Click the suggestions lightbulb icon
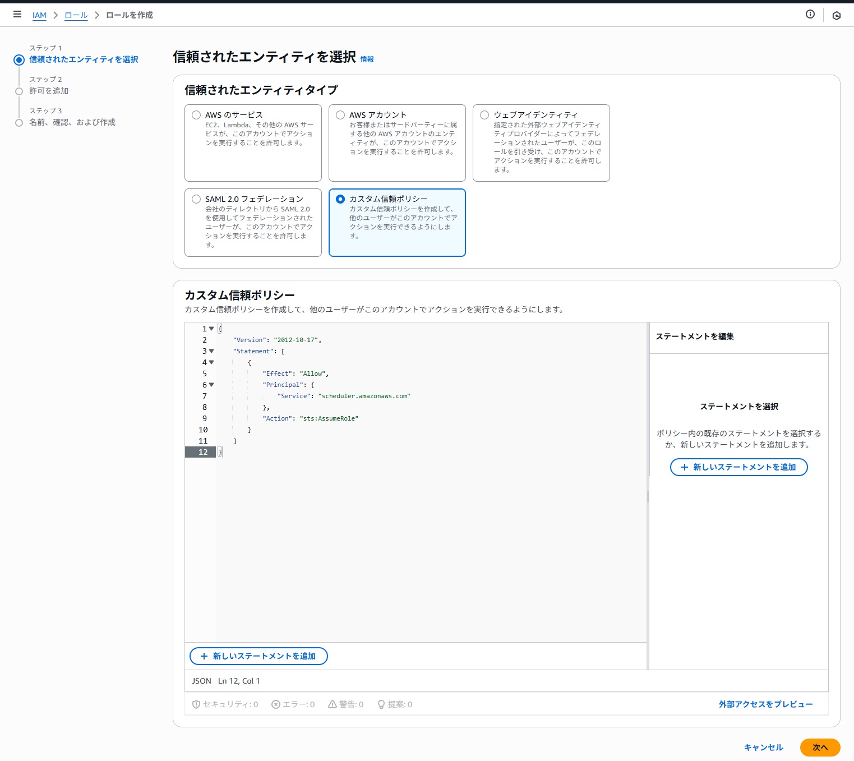854x761 pixels. tap(381, 704)
